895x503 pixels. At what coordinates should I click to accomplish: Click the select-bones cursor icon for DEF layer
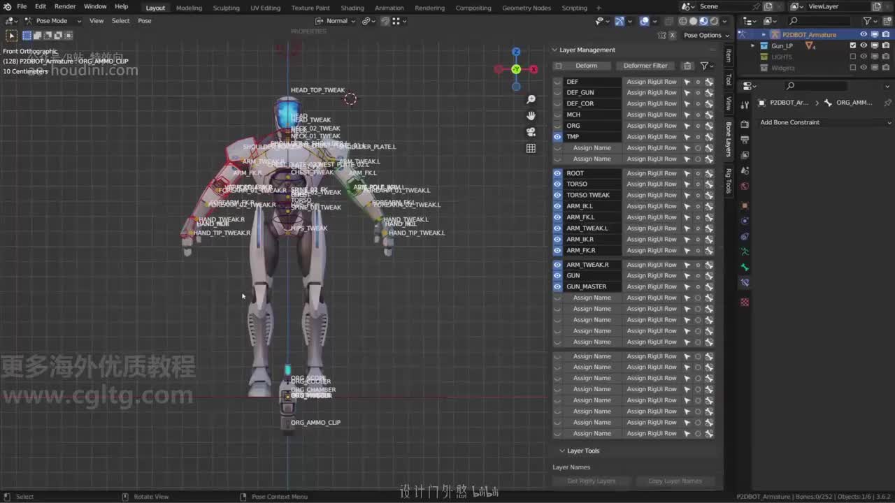687,82
